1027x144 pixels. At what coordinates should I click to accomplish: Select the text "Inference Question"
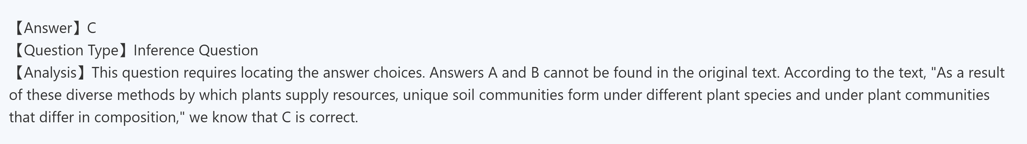[x=196, y=51]
